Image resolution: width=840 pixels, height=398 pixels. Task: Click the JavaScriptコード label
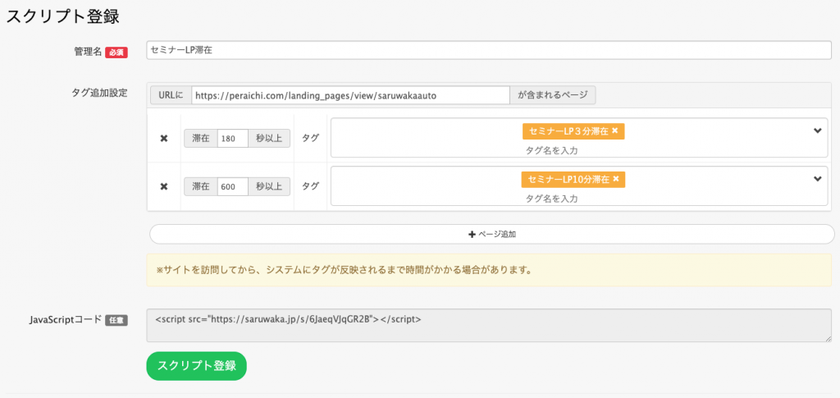66,320
